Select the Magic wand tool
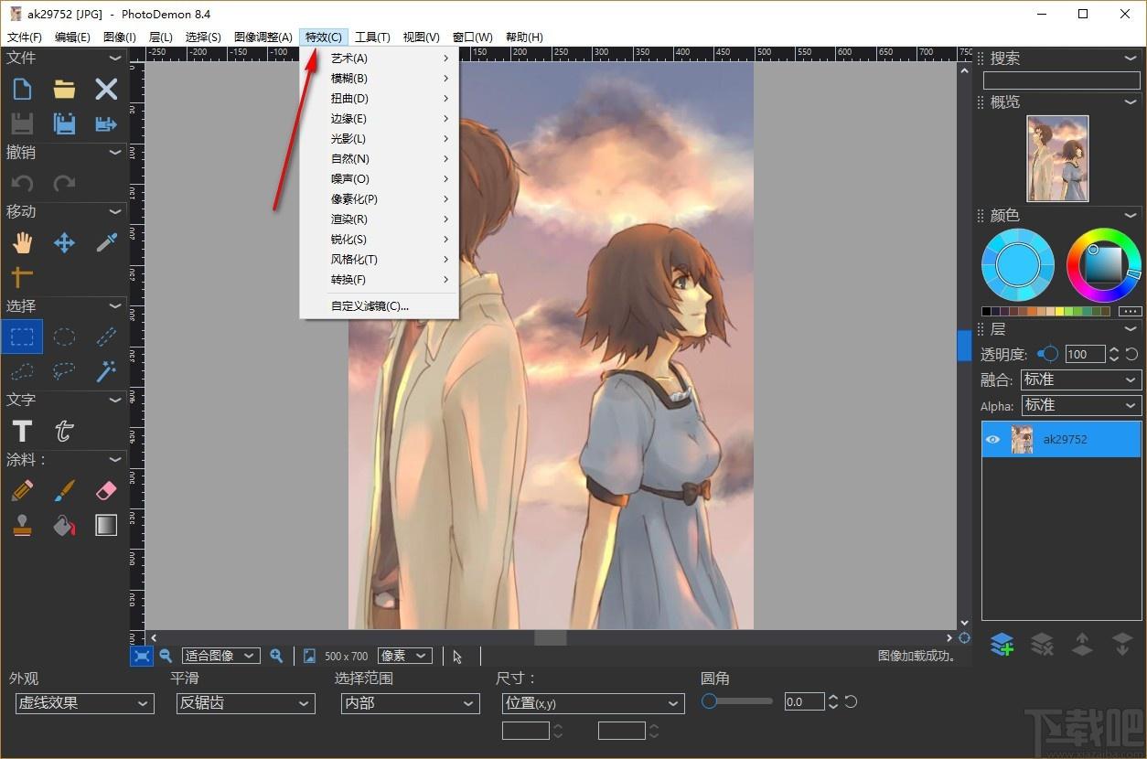This screenshot has height=759, width=1147. pos(106,371)
